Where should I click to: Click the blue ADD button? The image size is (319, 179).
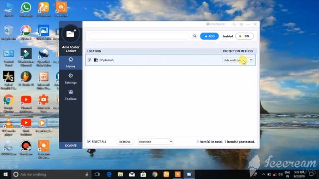[x=209, y=36]
